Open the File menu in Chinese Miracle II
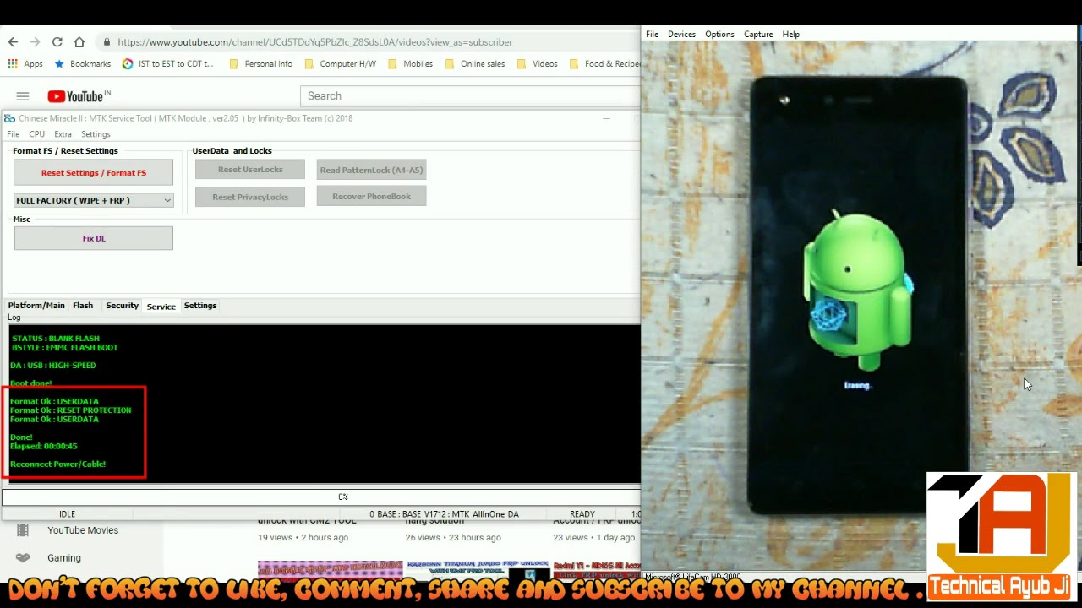The width and height of the screenshot is (1082, 608). [x=13, y=134]
